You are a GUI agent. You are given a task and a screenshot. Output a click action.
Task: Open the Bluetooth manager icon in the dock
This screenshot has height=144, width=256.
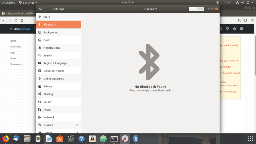click(136, 139)
